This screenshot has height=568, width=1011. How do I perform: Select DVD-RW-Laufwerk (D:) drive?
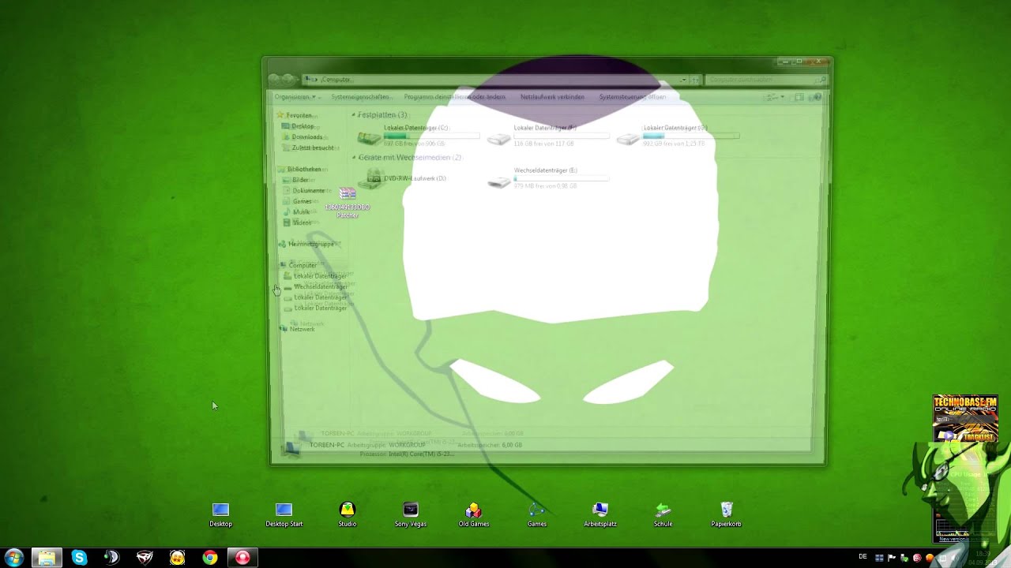[x=403, y=178]
